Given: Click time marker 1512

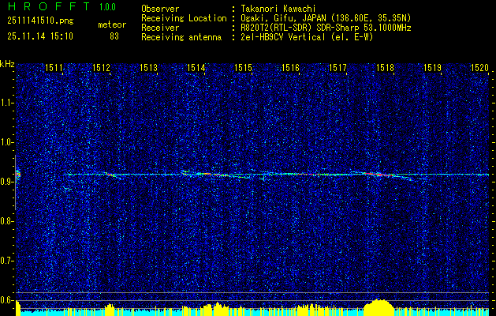Looking at the screenshot, I should (101, 67).
